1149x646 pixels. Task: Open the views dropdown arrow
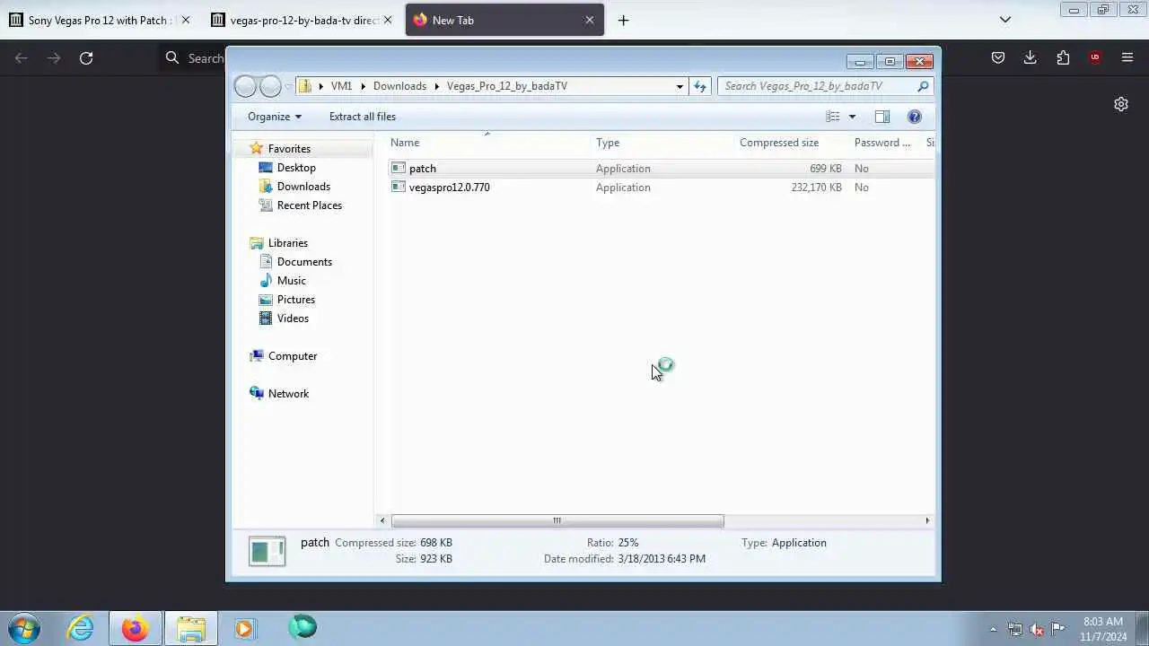(x=852, y=117)
